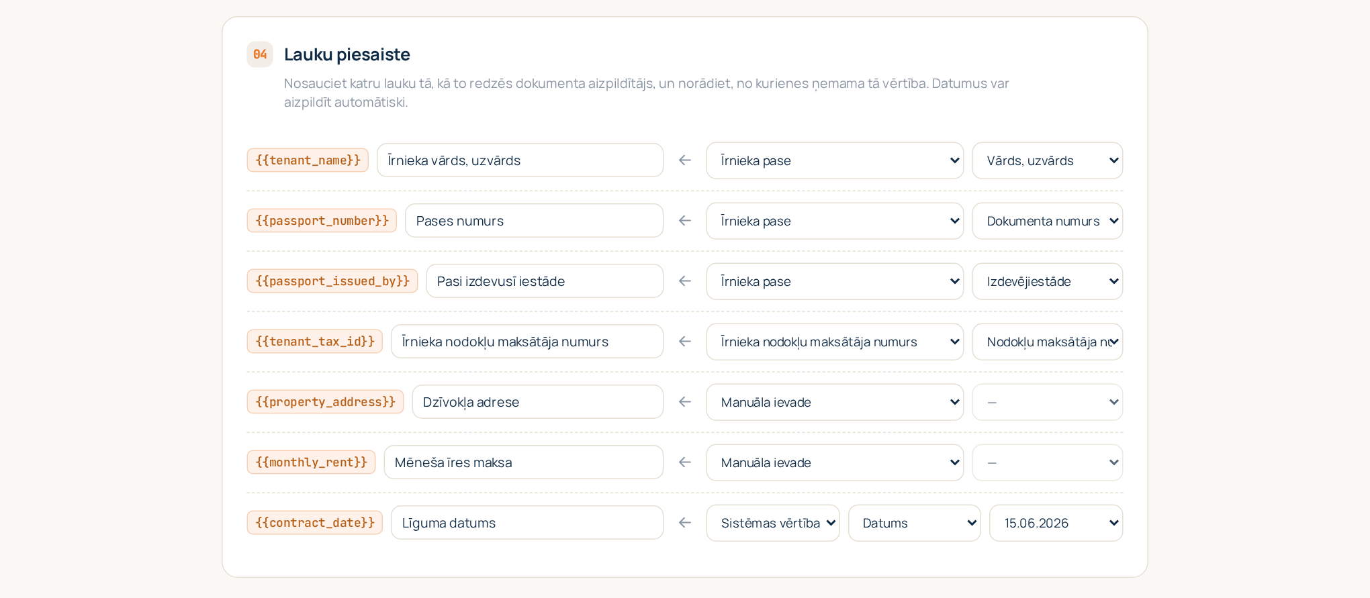Click the 'Dzīvokļa adrese' label input
The height and width of the screenshot is (598, 1370).
(537, 402)
